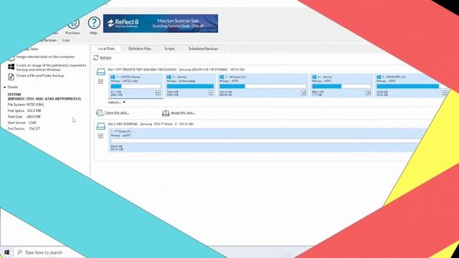Click Create an image of partitions for Windows

pyautogui.click(x=51, y=67)
